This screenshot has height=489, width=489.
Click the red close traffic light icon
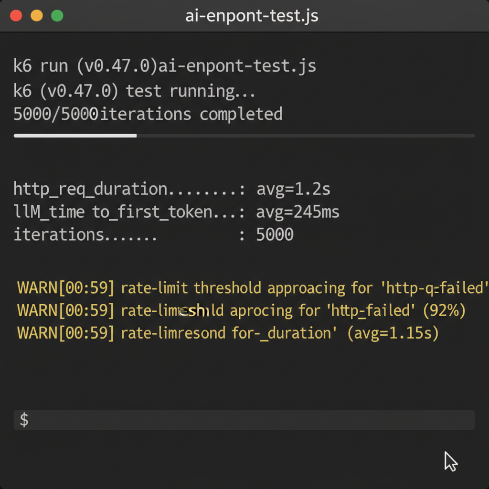[x=17, y=15]
